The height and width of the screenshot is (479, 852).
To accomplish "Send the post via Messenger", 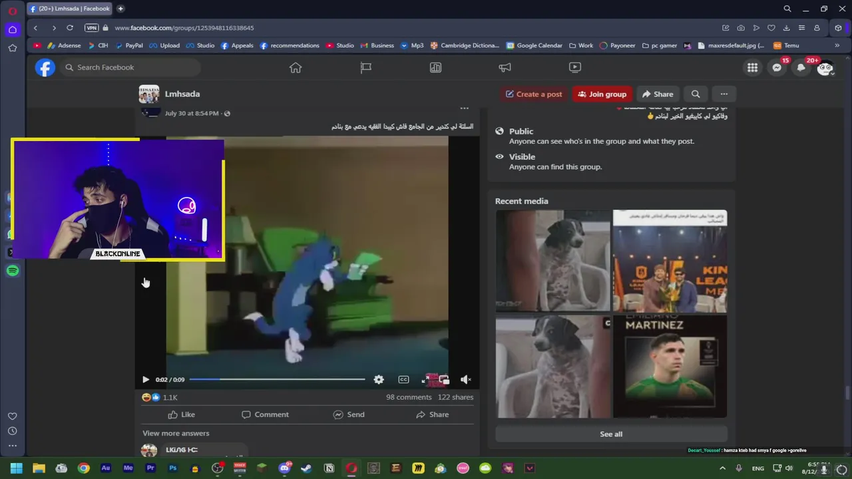I will click(349, 414).
